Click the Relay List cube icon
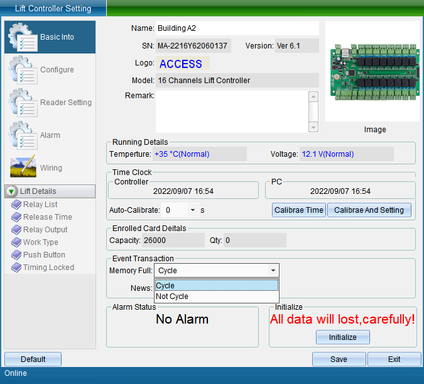This screenshot has height=384, width=424. point(16,205)
